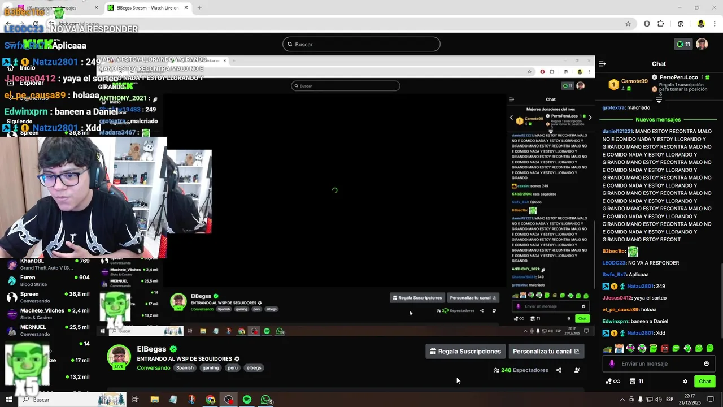
Task: Collapse the chat panel with arrow icon
Action: (602, 64)
